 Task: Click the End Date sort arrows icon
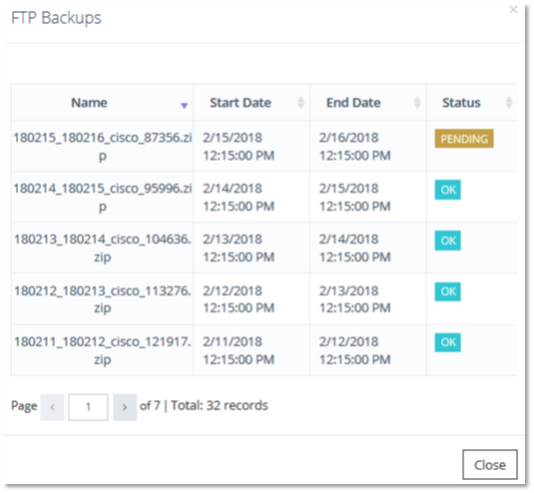point(417,103)
